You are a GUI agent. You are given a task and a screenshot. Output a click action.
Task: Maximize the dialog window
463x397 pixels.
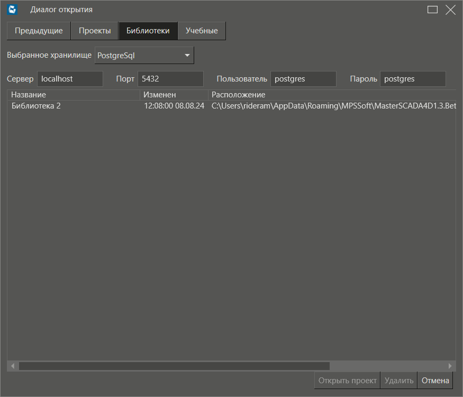(432, 10)
